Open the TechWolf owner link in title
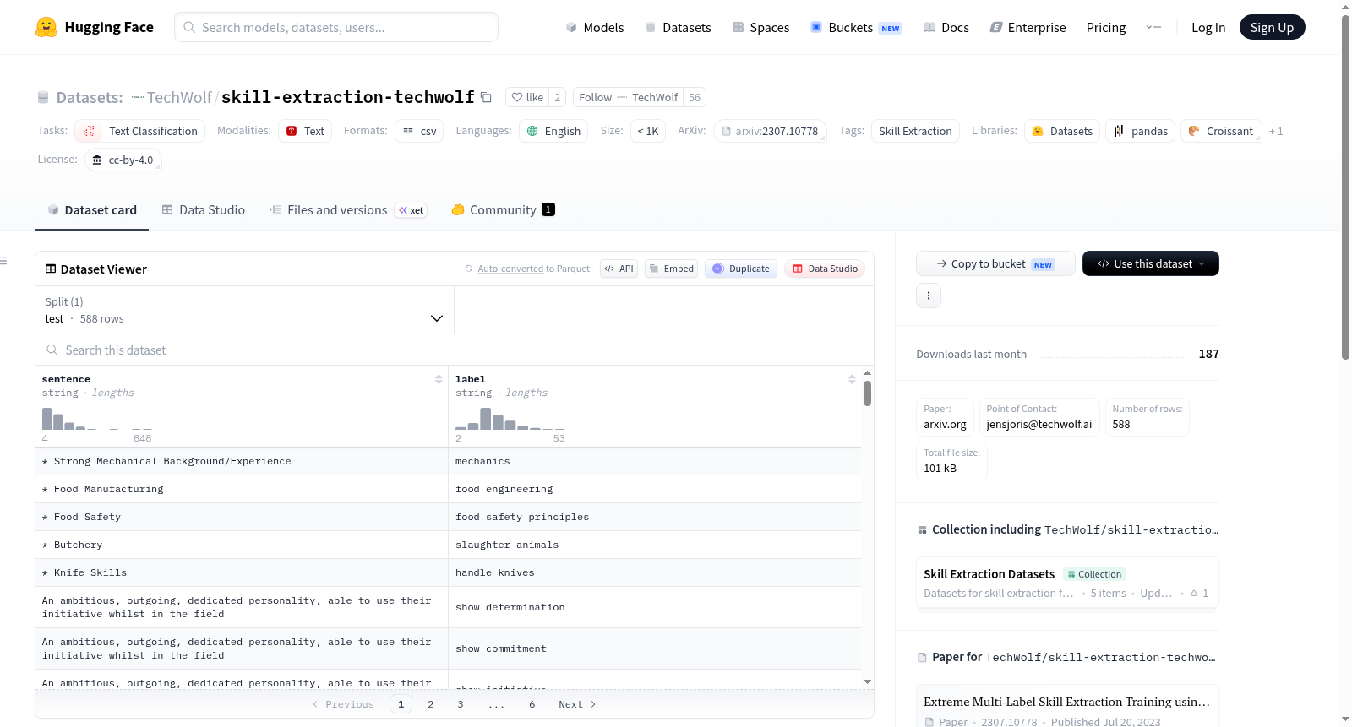The height and width of the screenshot is (727, 1352). coord(179,97)
